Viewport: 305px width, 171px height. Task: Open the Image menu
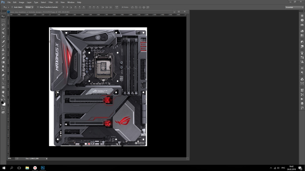21,2
